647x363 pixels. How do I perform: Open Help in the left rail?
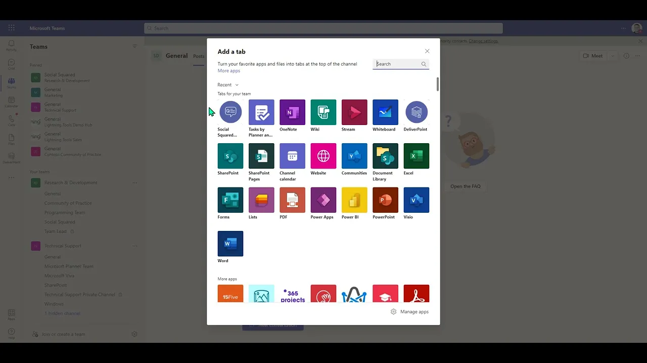[11, 333]
